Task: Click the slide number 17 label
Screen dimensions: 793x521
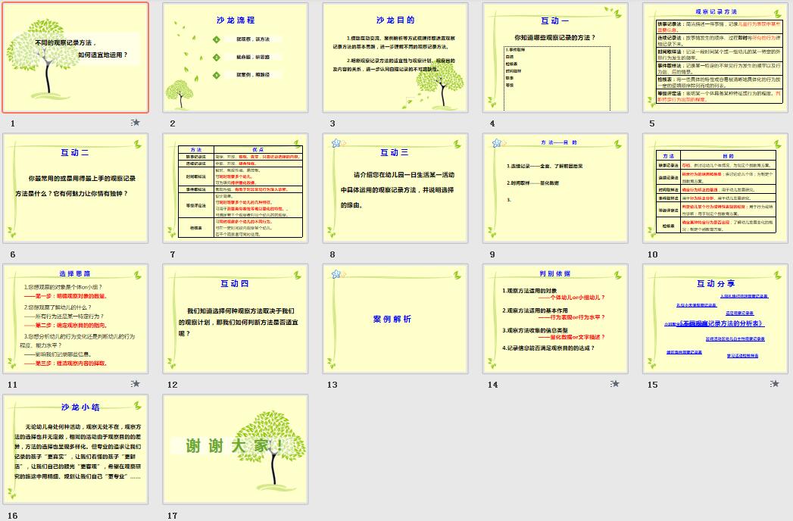Action: tap(173, 516)
